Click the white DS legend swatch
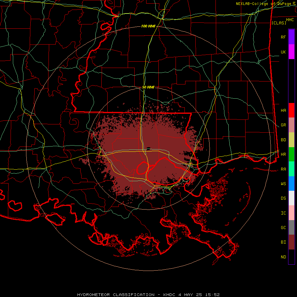This screenshot has height=297, width=297. 291,198
